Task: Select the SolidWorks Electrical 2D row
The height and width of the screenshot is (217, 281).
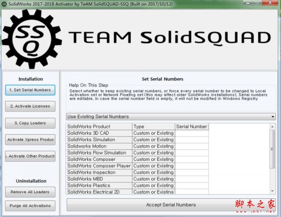Action: click(137, 192)
